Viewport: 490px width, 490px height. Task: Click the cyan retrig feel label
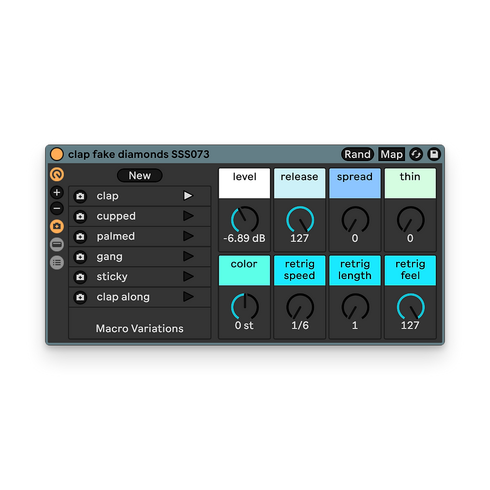click(410, 270)
